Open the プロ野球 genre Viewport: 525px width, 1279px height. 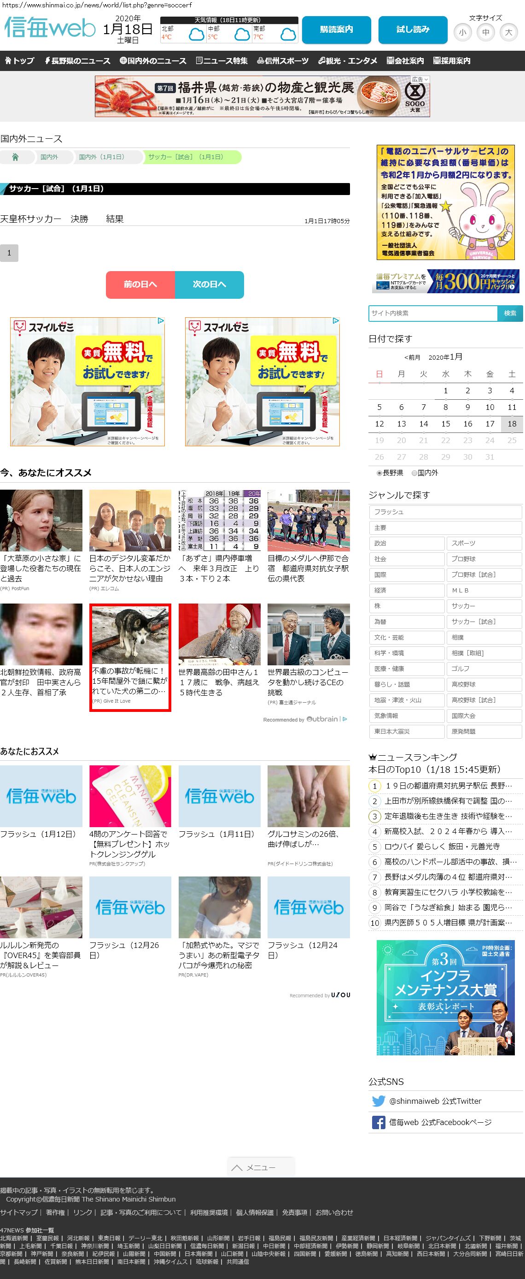click(484, 559)
